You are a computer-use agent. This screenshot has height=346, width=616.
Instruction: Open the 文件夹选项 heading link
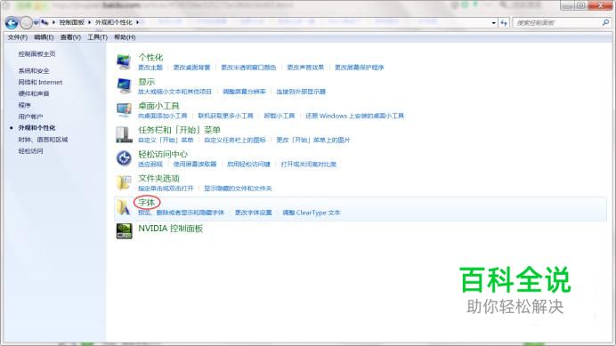158,178
